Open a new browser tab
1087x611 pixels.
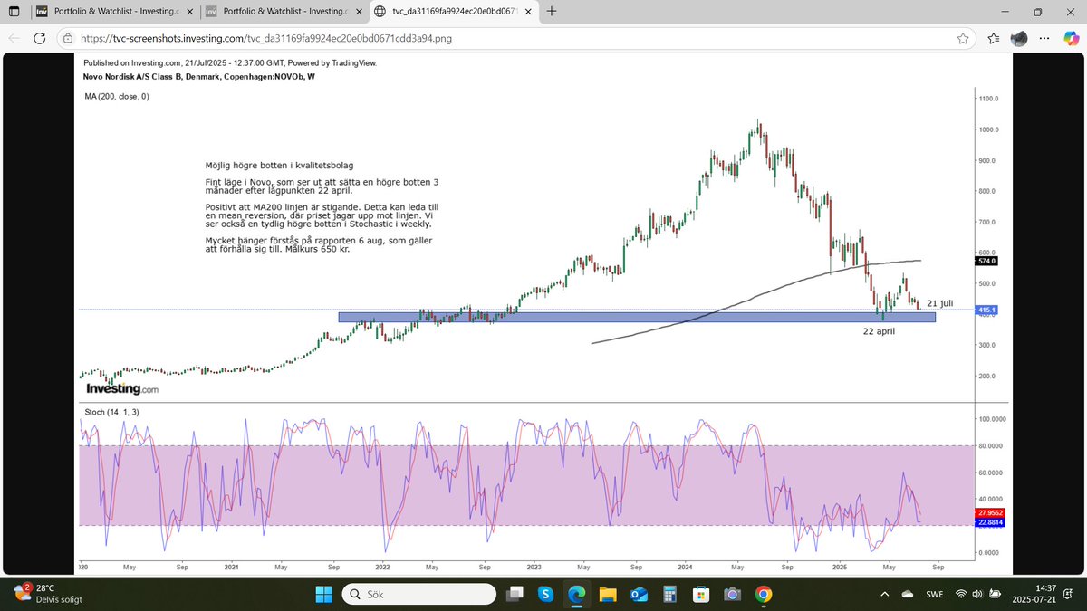[x=552, y=13]
